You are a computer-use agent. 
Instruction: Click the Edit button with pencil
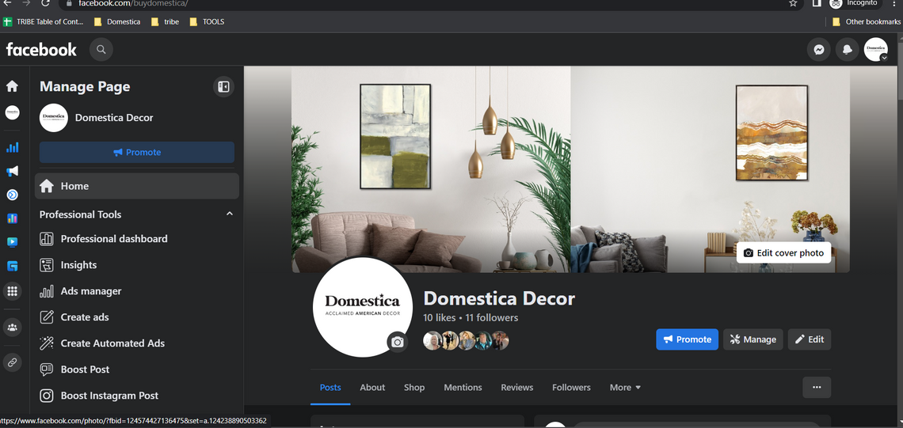(809, 339)
